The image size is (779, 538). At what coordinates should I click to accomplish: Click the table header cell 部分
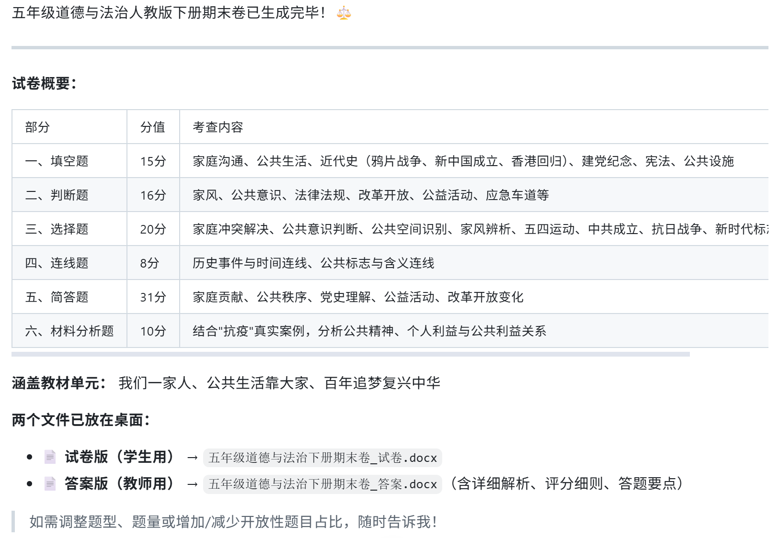click(x=69, y=127)
